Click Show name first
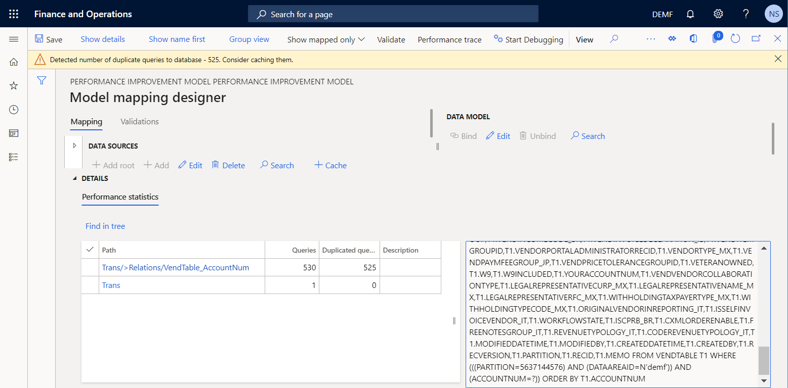The height and width of the screenshot is (388, 788). pos(177,39)
